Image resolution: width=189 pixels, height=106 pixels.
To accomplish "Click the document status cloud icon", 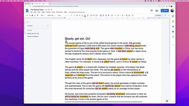I will click(52, 10).
